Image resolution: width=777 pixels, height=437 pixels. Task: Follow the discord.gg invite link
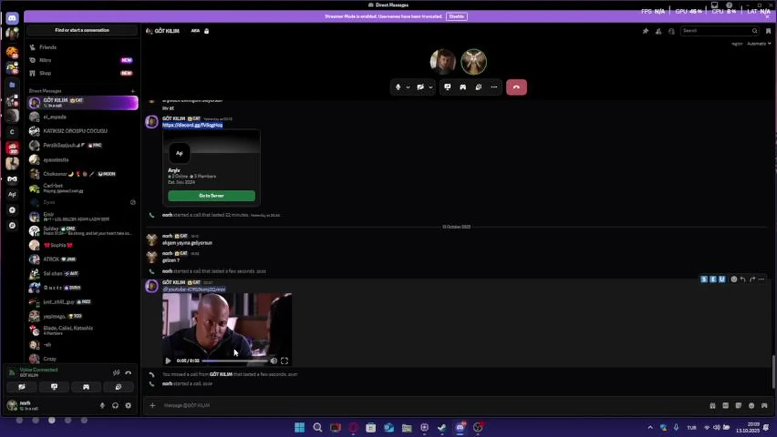pyautogui.click(x=192, y=125)
